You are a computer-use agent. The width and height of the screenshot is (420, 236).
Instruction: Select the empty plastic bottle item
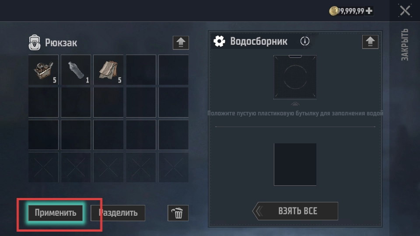click(76, 70)
